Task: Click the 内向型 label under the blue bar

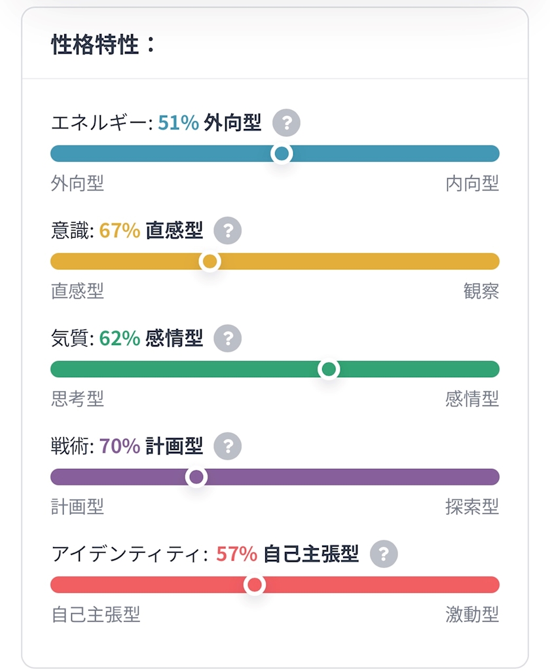Action: pyautogui.click(x=472, y=183)
